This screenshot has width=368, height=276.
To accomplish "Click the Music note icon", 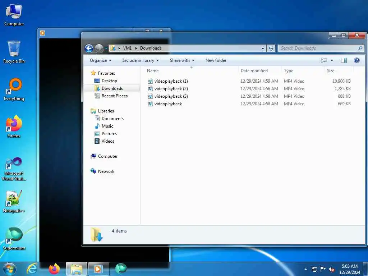I will point(97,126).
